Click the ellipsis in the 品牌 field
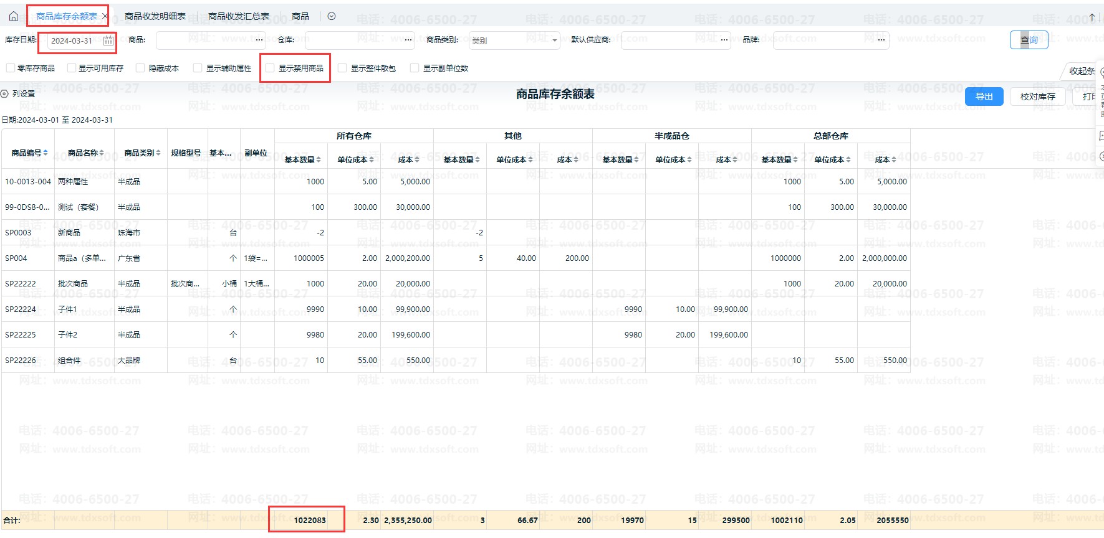This screenshot has width=1104, height=538. [x=881, y=40]
